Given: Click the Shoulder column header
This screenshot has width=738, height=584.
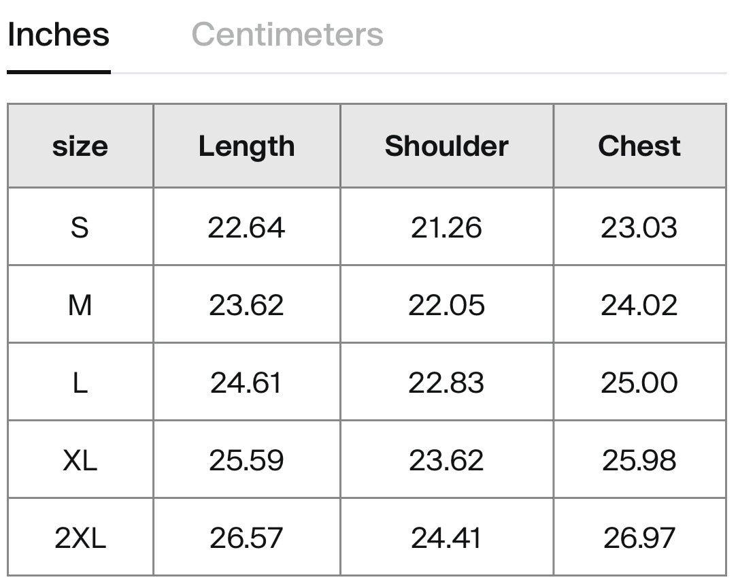Looking at the screenshot, I should [447, 146].
